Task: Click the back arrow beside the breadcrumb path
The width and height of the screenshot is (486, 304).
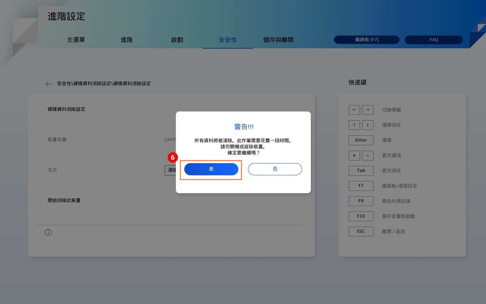Action: point(49,84)
